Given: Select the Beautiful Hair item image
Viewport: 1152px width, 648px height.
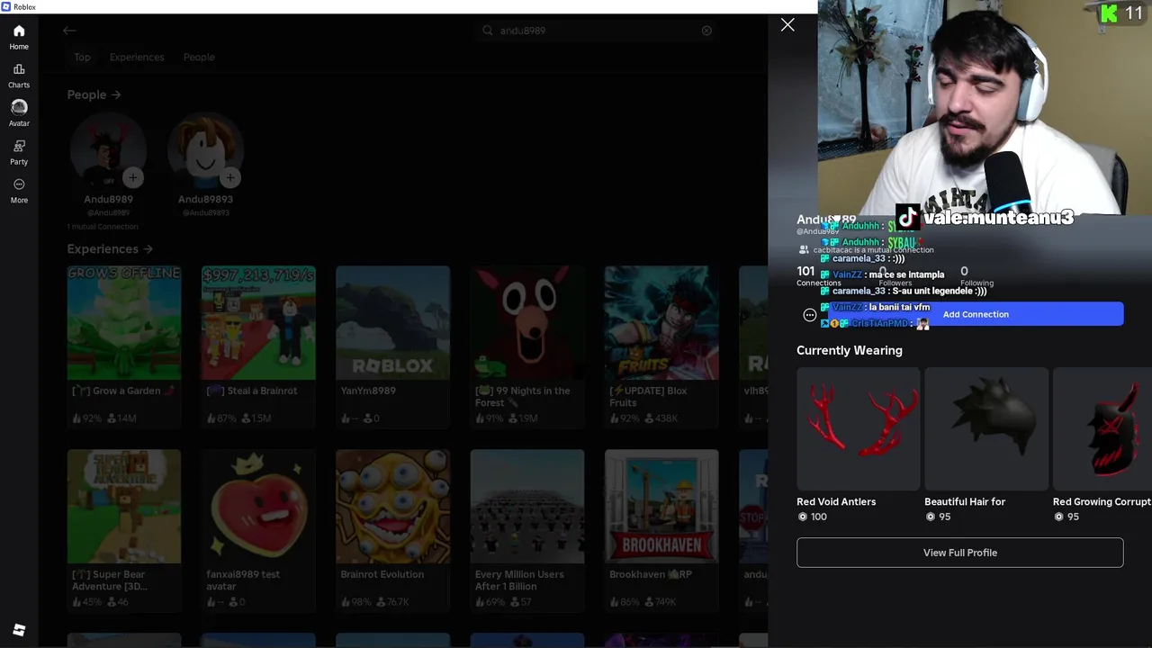Looking at the screenshot, I should coord(986,429).
